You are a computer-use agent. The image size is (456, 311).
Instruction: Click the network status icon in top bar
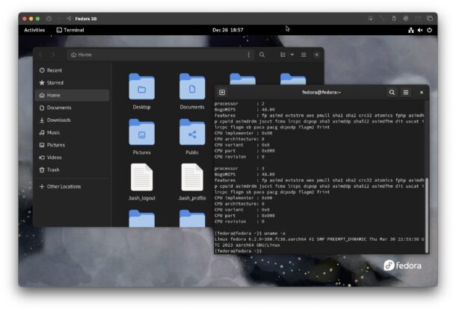(410, 30)
